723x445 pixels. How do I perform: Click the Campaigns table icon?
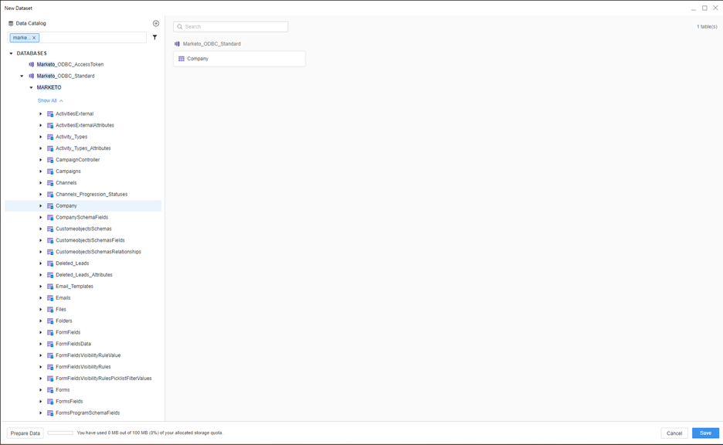point(50,172)
